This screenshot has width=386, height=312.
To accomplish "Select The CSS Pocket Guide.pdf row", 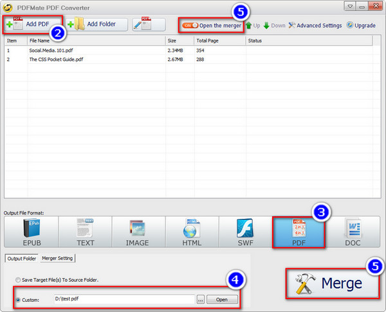I will pos(188,59).
